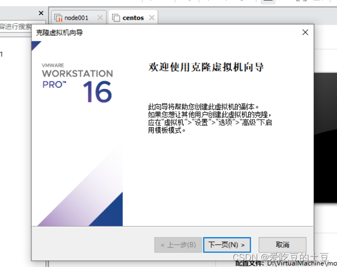The height and width of the screenshot is (267, 337).
Task: Click the 下一页(N) next button
Action: (227, 245)
